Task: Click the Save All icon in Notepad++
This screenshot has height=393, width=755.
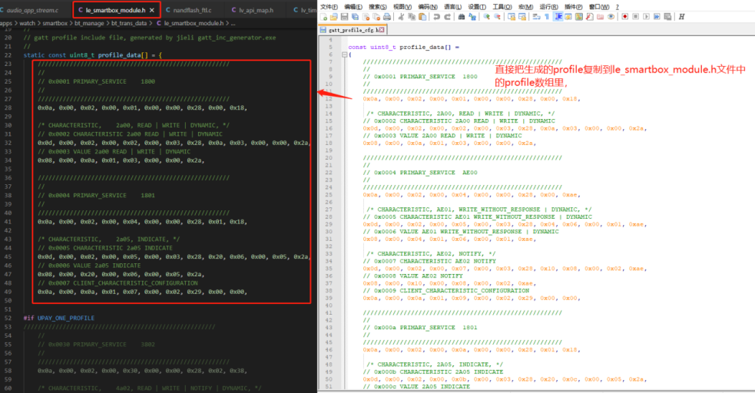Action: pos(355,17)
